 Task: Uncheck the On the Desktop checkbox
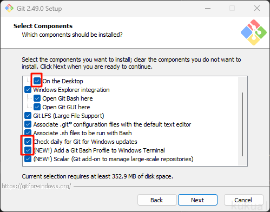[37, 81]
